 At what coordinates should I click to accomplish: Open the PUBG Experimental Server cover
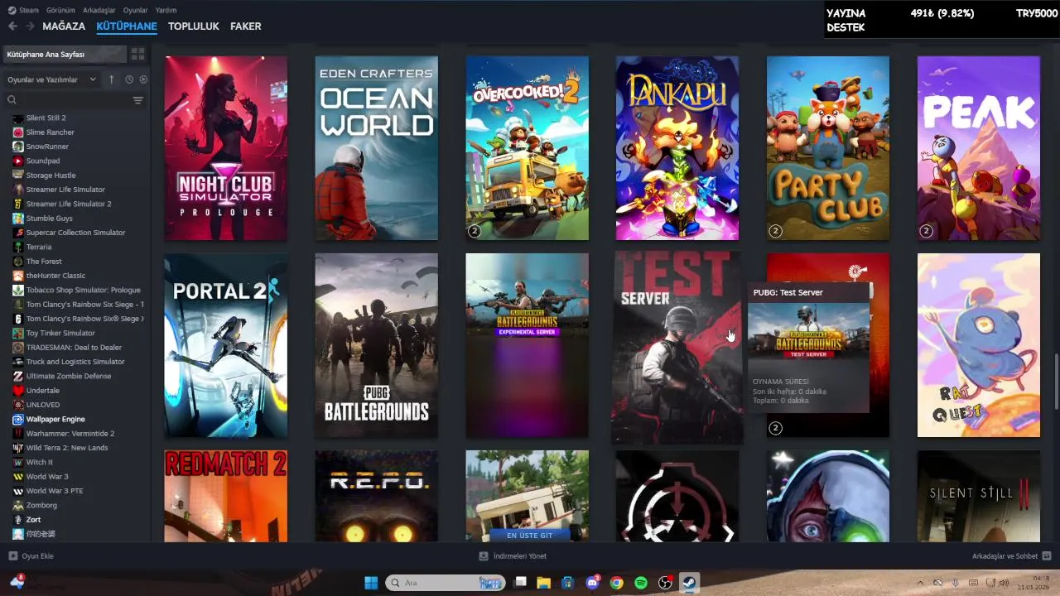click(x=528, y=345)
